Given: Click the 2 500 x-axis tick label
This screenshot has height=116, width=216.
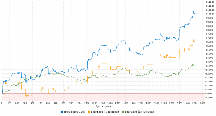Looking at the screenshot, I should pyautogui.click(x=195, y=103).
